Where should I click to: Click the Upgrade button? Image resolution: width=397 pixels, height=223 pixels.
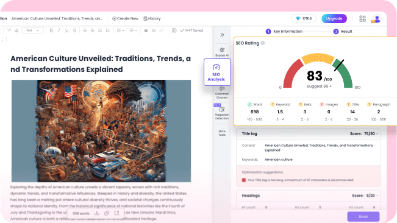point(334,18)
